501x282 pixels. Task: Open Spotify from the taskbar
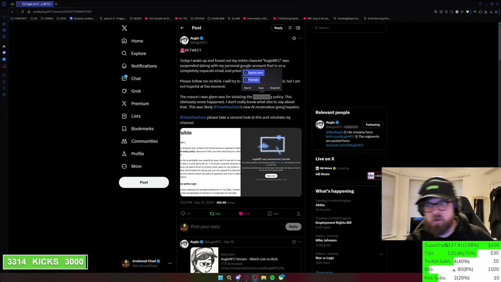click(x=272, y=278)
